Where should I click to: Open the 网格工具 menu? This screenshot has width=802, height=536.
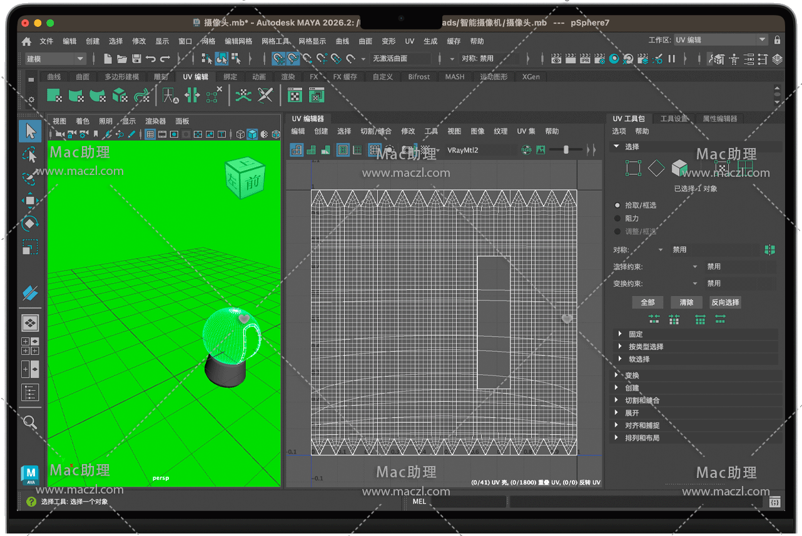click(x=275, y=41)
